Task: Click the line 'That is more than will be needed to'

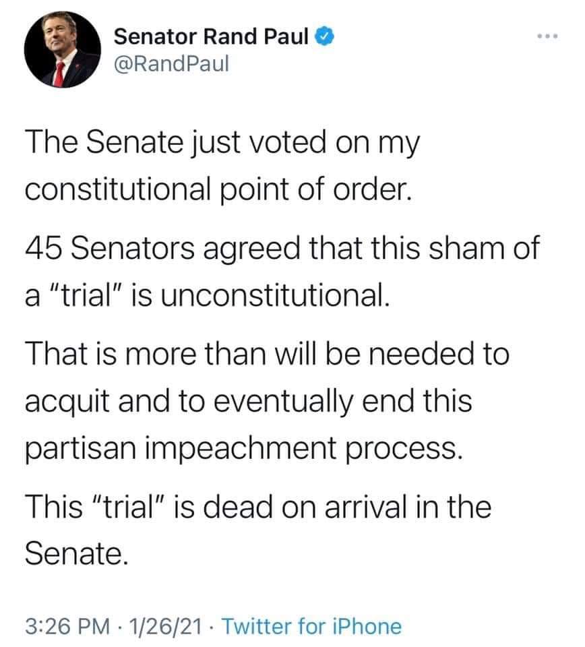Action: click(x=268, y=355)
